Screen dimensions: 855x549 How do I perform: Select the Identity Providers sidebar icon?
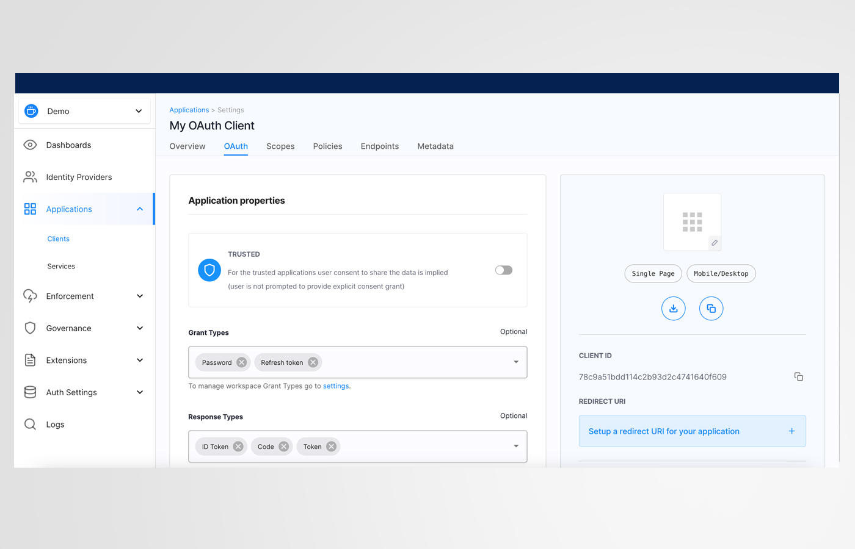point(31,177)
